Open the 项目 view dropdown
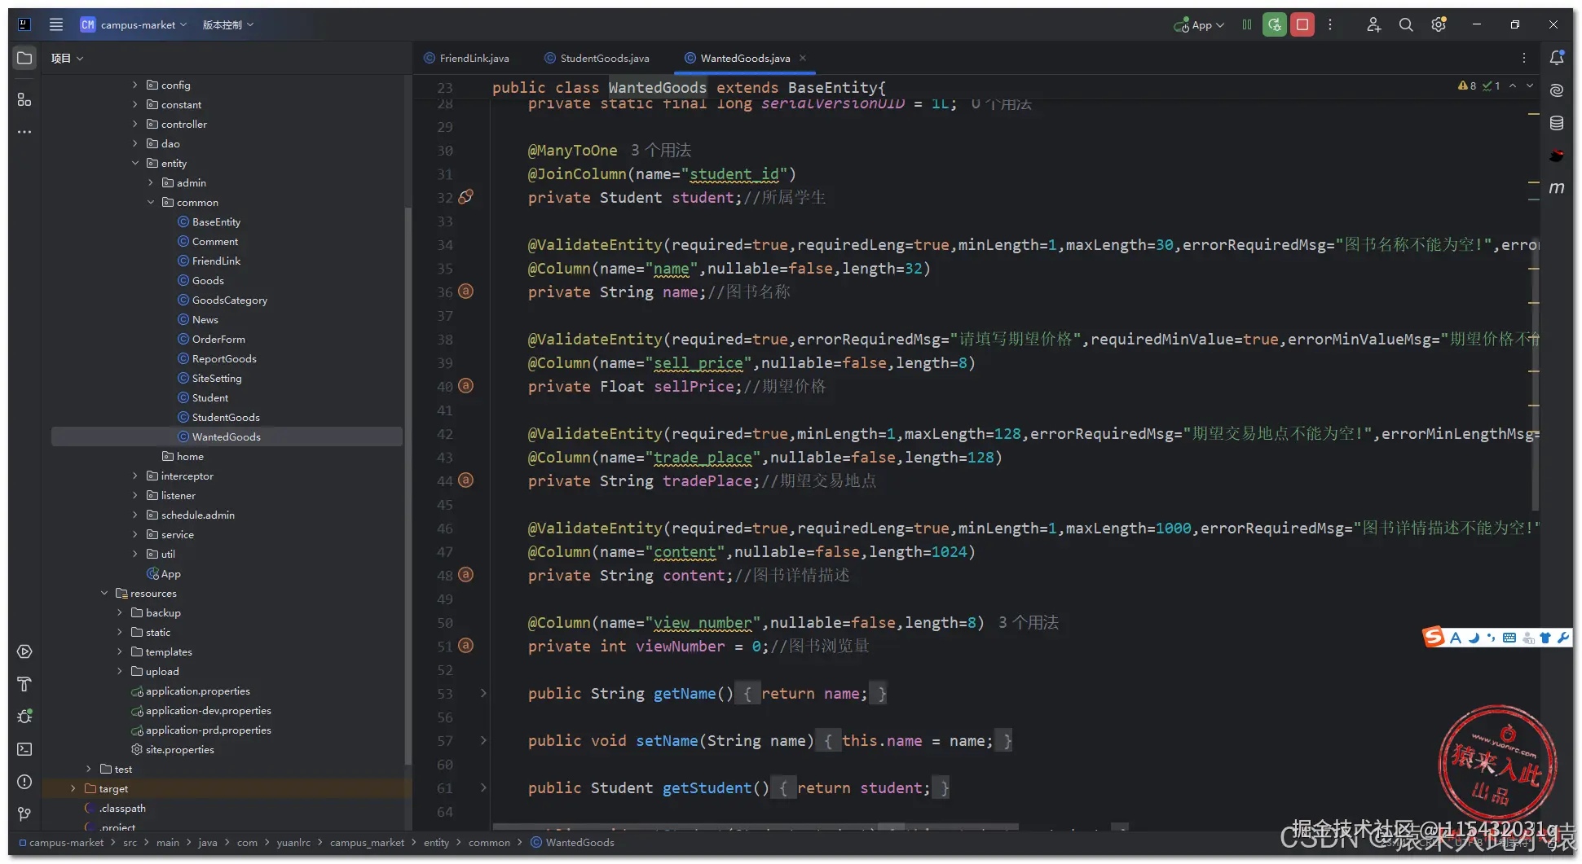 pos(67,58)
